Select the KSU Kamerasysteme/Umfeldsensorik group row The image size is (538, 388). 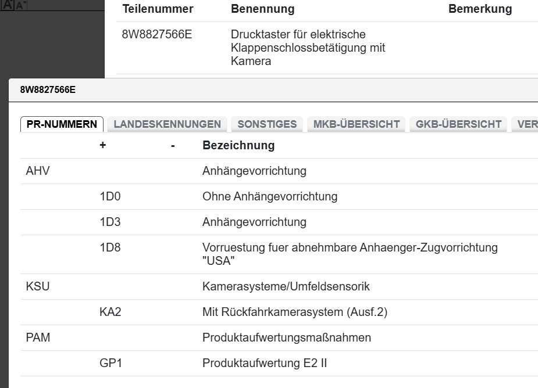coord(286,286)
